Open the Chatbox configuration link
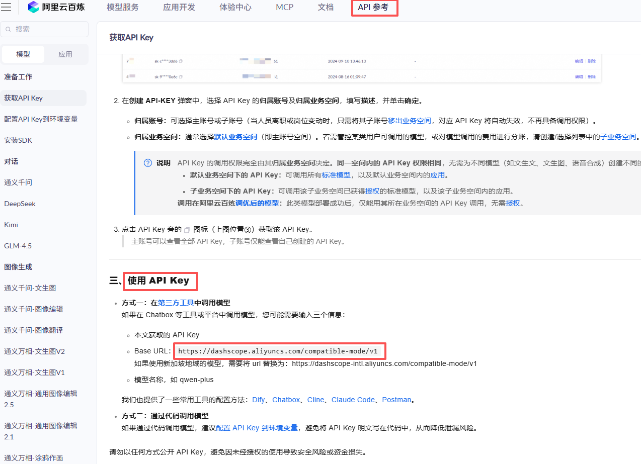Image resolution: width=641 pixels, height=464 pixels. [286, 400]
